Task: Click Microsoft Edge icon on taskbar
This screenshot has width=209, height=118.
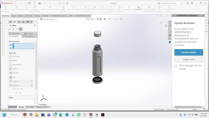Action: click(x=61, y=115)
